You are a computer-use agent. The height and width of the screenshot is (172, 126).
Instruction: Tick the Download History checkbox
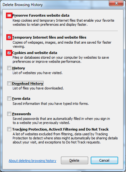click(9, 83)
